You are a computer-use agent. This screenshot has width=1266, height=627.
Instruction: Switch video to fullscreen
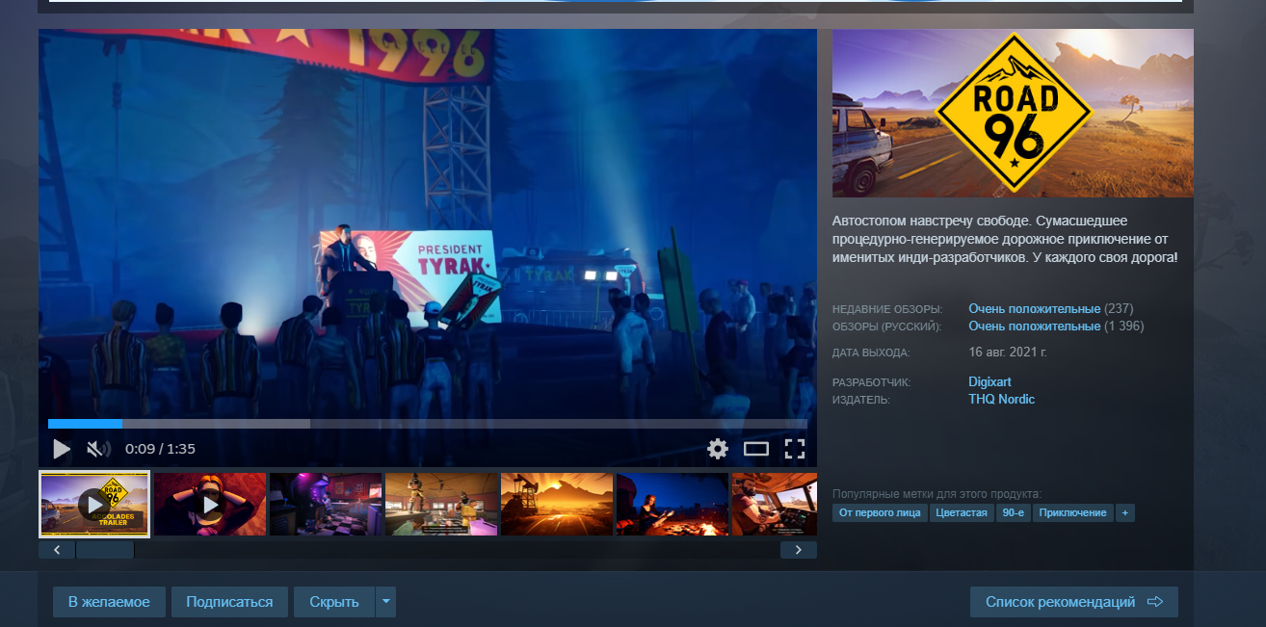[794, 449]
